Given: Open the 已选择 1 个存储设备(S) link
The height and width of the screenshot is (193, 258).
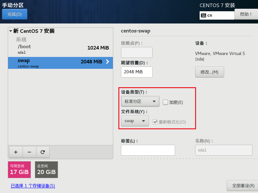Looking at the screenshot, I should point(33,186).
